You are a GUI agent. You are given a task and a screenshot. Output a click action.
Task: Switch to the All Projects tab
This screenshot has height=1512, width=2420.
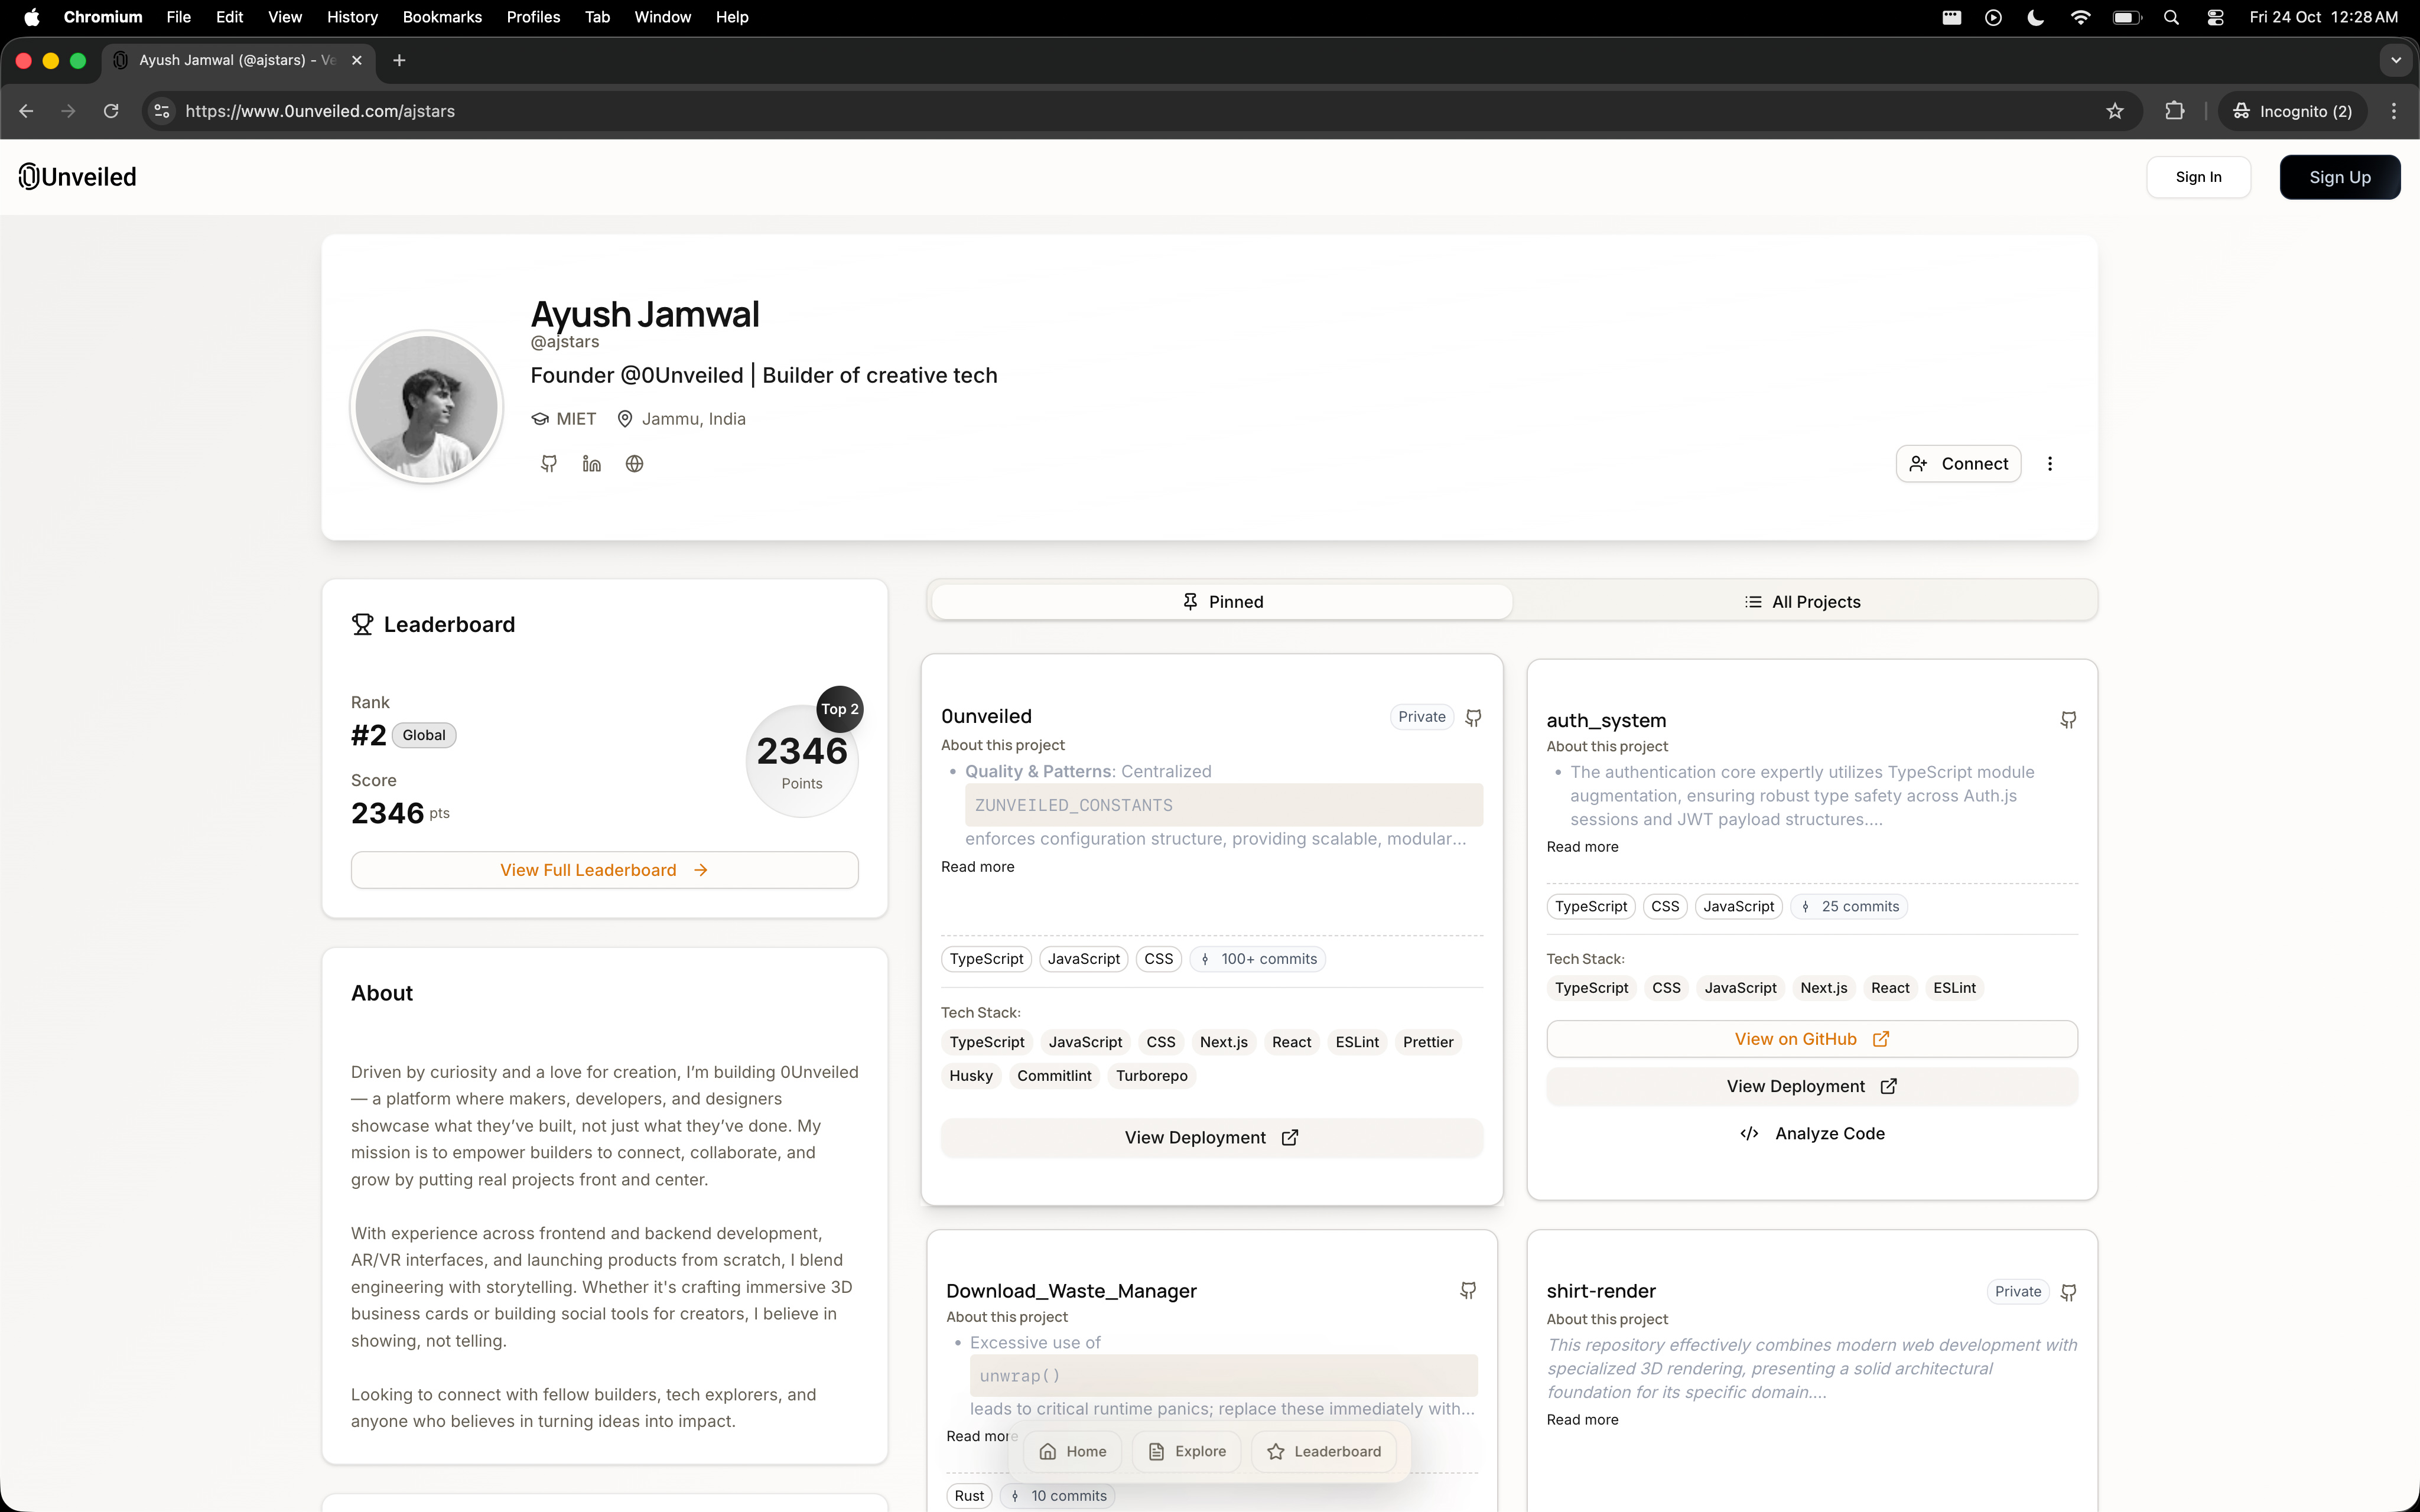pyautogui.click(x=1803, y=601)
